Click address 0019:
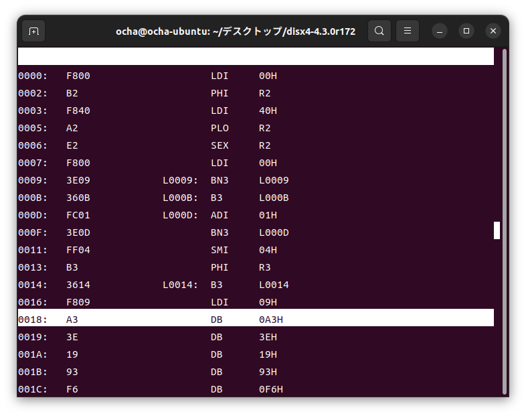Screen dimensions: 526x416 click(x=33, y=337)
